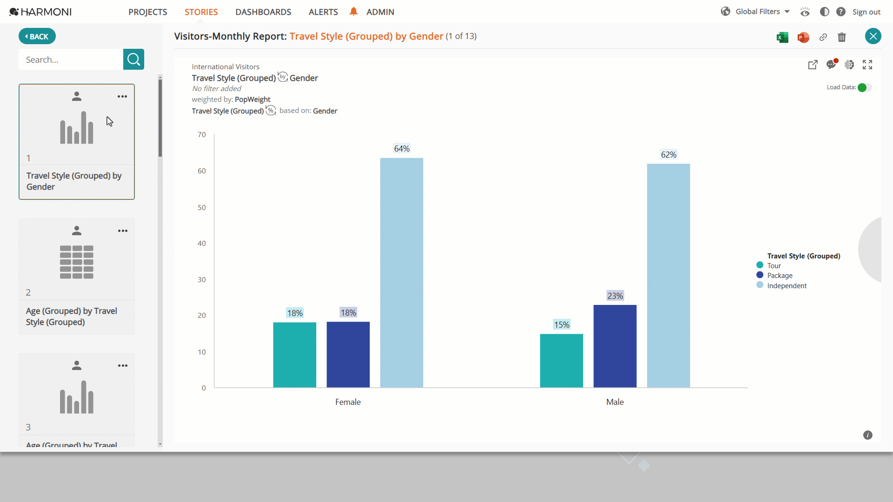Expand chart to fullscreen

pyautogui.click(x=867, y=65)
